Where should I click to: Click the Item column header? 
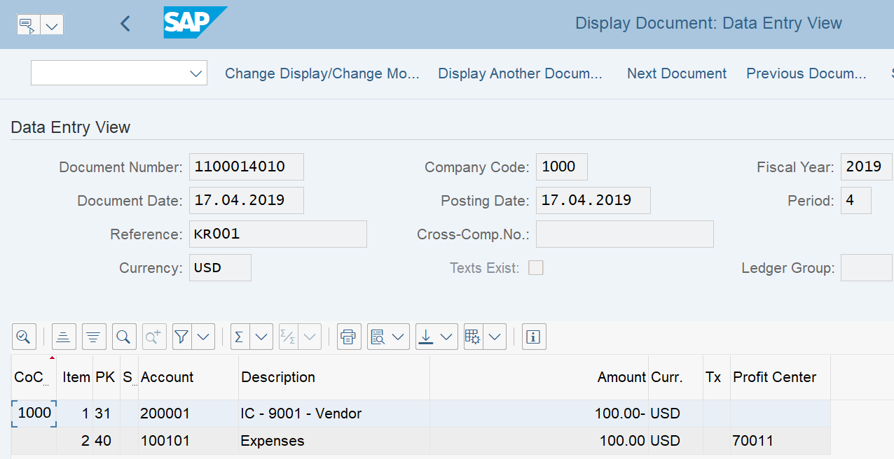(x=76, y=377)
